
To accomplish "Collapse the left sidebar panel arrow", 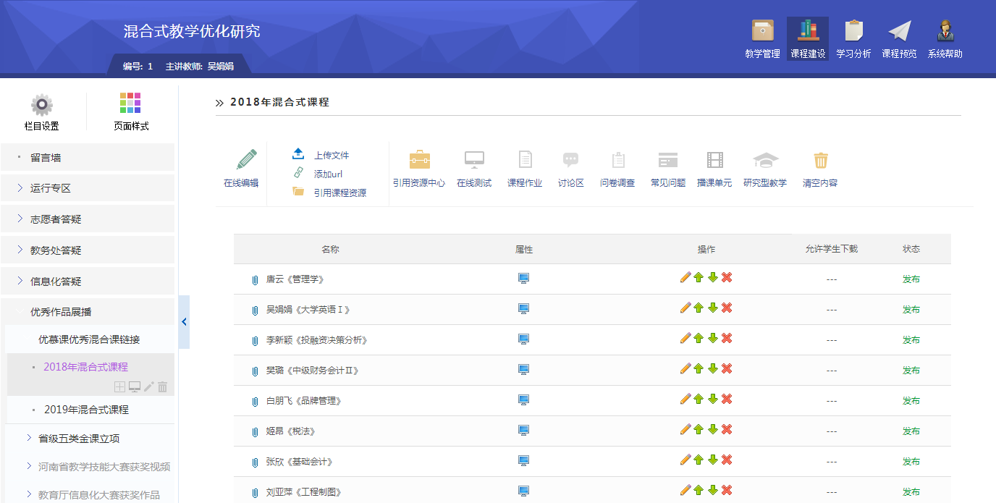I will pos(184,322).
